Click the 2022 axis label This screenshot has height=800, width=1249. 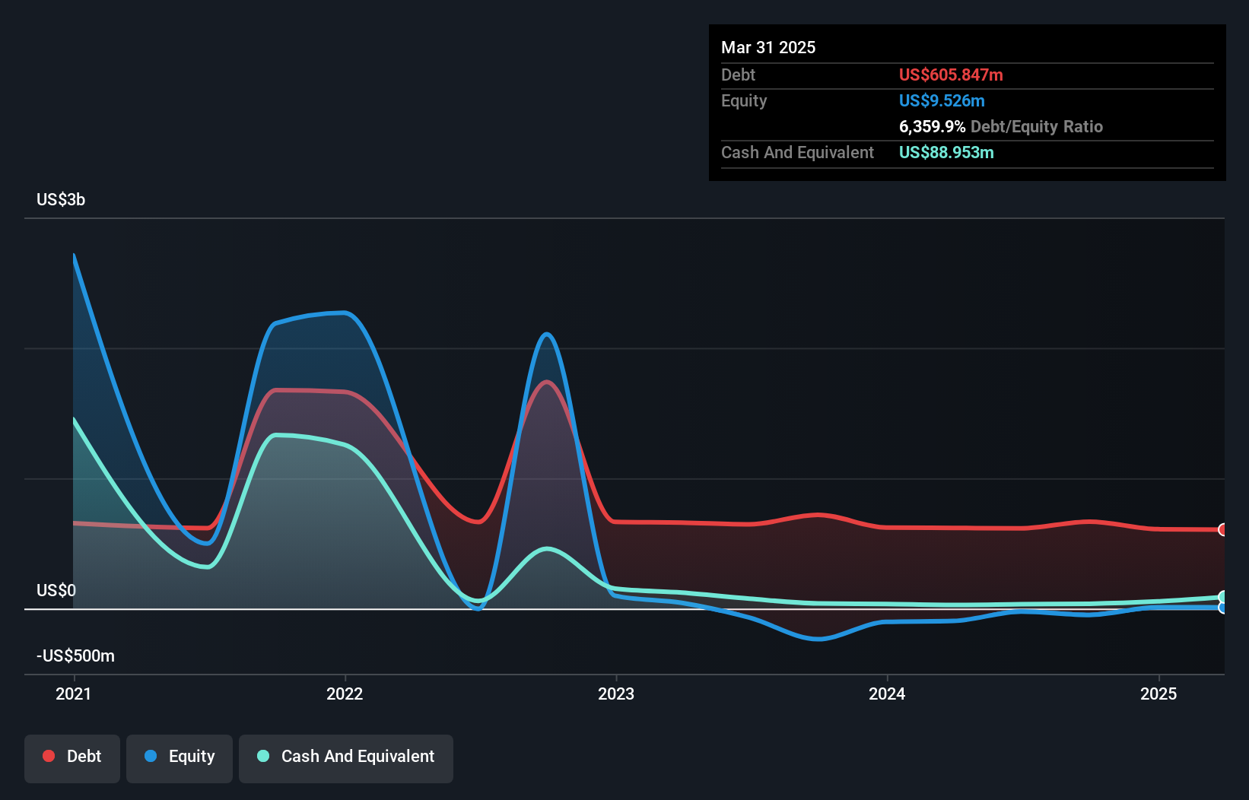(x=345, y=694)
